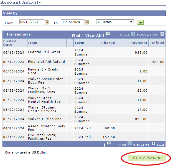171x166 pixels.
Task: Select the Federal Pell Grant item
Action: pos(44,52)
